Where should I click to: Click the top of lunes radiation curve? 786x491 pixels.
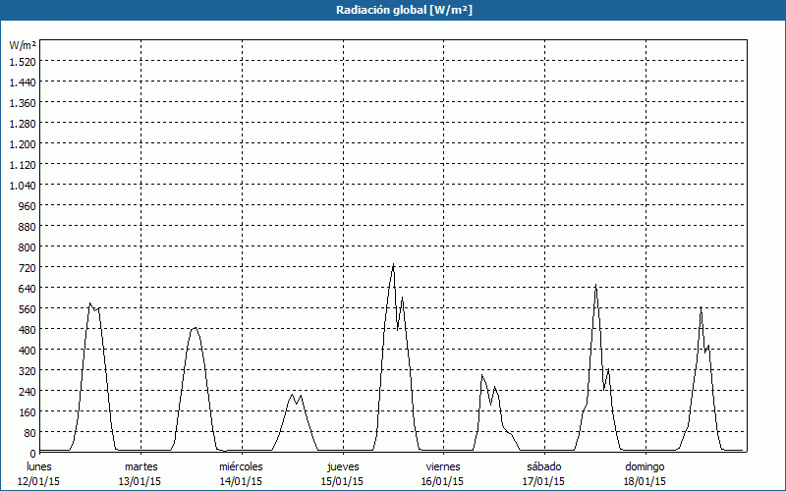point(90,303)
